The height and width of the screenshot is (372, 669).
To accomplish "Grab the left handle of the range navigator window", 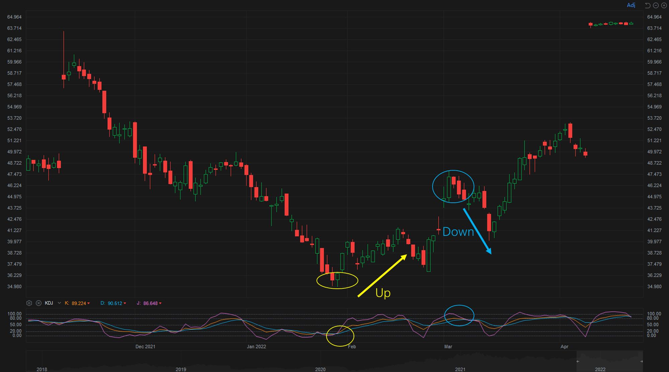I will pyautogui.click(x=578, y=361).
